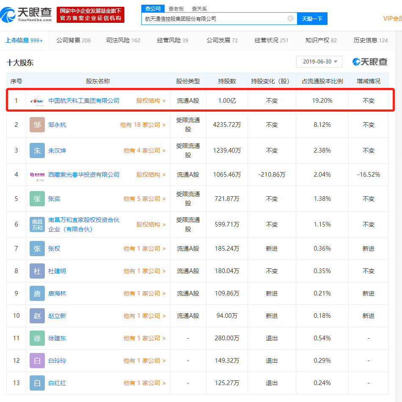Click the 唐 avatar for 唐海林

pyautogui.click(x=37, y=293)
